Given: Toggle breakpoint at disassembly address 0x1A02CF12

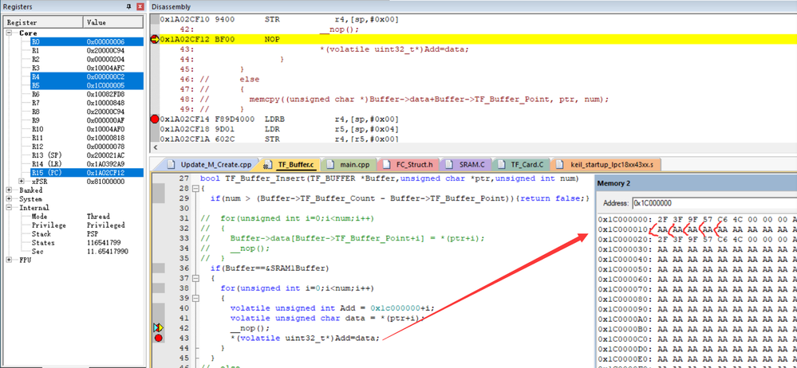Looking at the screenshot, I should point(155,39).
